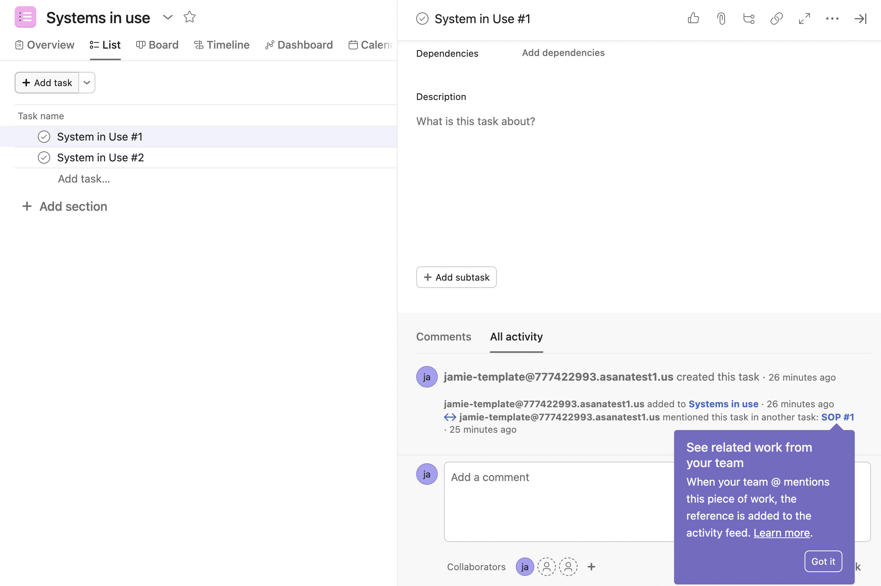881x586 pixels.
Task: Switch to the Board view tab
Action: click(x=157, y=45)
